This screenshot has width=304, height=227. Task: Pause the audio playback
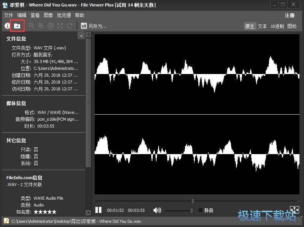pos(98,210)
